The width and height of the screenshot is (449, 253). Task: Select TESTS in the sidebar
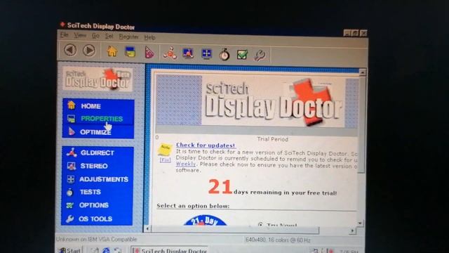pos(91,192)
